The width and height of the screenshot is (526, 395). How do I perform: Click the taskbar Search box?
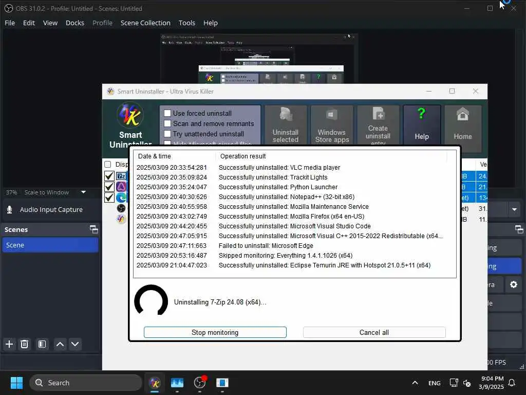tap(86, 383)
